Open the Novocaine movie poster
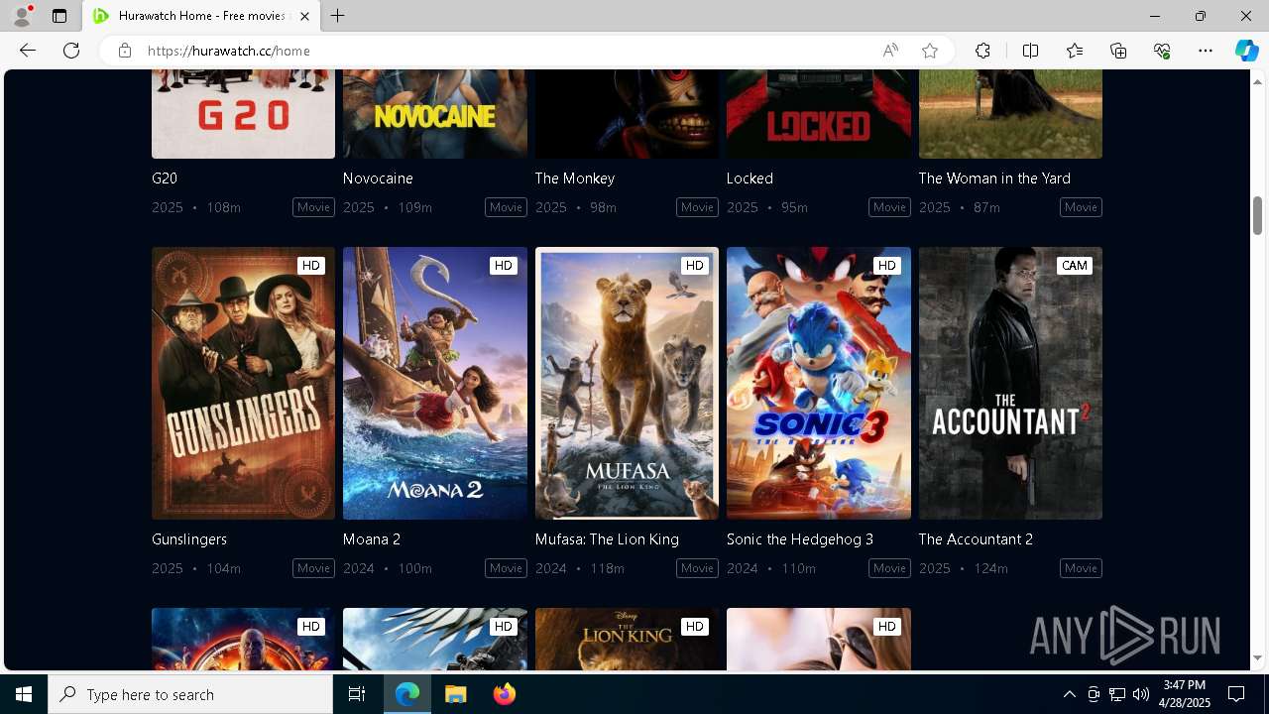The height and width of the screenshot is (714, 1269). [x=435, y=114]
